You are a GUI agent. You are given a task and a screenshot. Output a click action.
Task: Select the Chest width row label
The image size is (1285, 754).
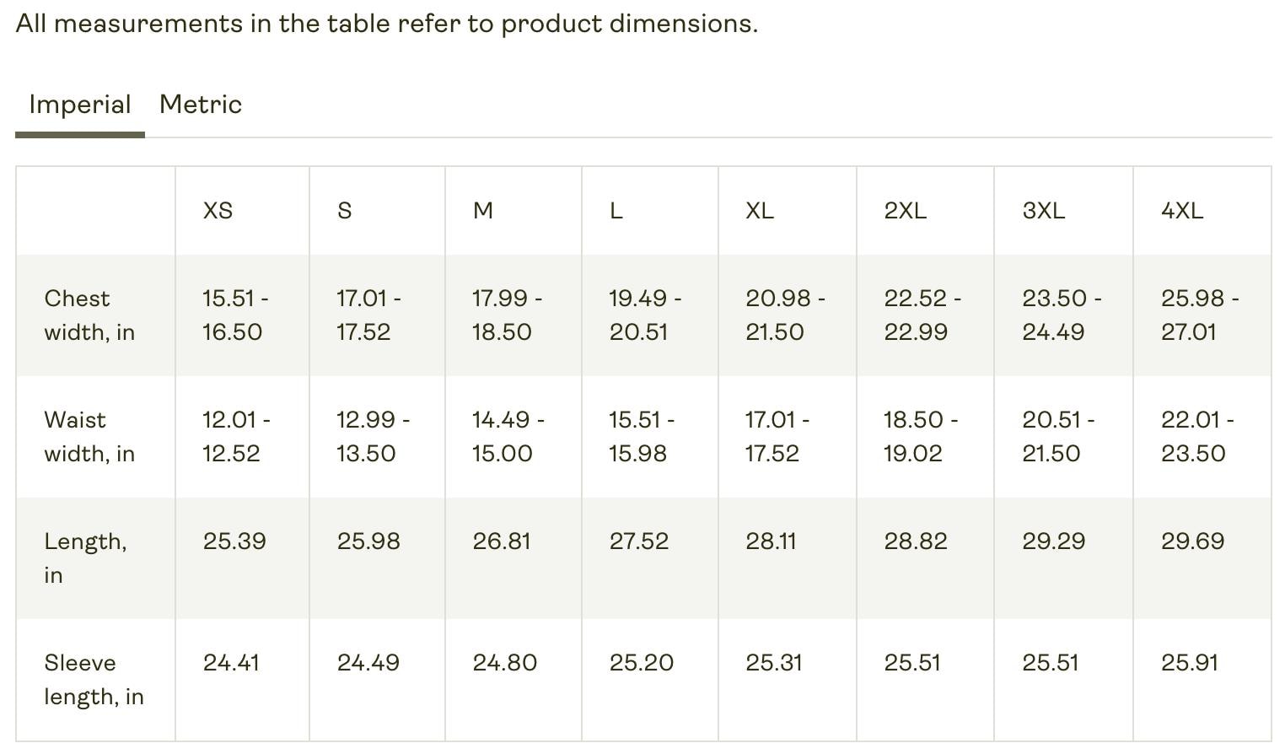89,315
